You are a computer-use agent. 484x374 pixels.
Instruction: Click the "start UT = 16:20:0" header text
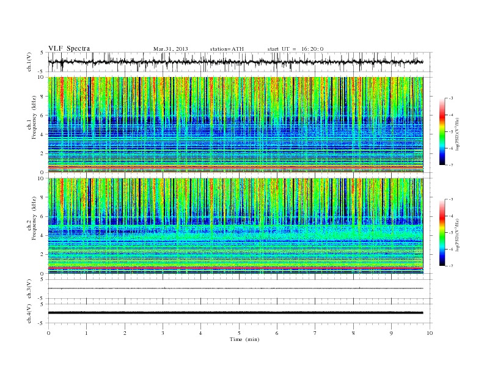pyautogui.click(x=295, y=49)
